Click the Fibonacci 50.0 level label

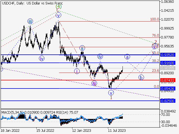point(156,53)
